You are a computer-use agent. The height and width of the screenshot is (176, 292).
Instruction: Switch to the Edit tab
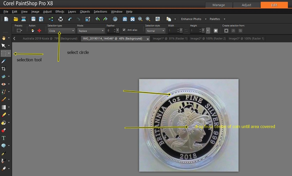(274, 5)
